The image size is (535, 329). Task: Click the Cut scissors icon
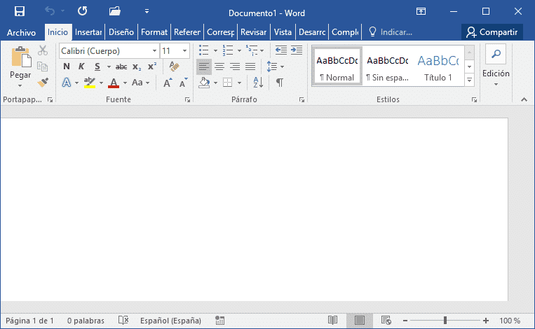(43, 51)
